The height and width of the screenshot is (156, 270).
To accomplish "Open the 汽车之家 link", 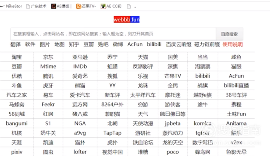I will [17, 95].
